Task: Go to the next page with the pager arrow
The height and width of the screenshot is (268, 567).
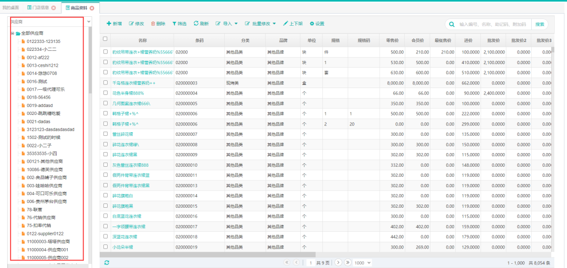Action: click(338, 262)
